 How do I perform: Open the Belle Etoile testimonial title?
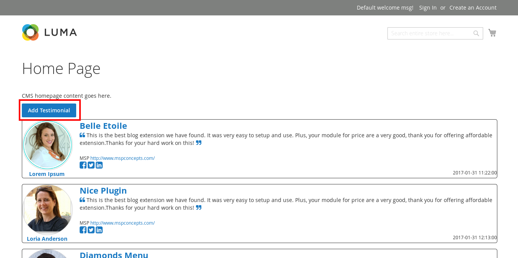pos(103,126)
